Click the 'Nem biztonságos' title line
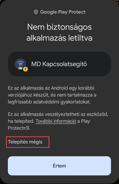Screen dimensions: 119x184 click(59, 27)
